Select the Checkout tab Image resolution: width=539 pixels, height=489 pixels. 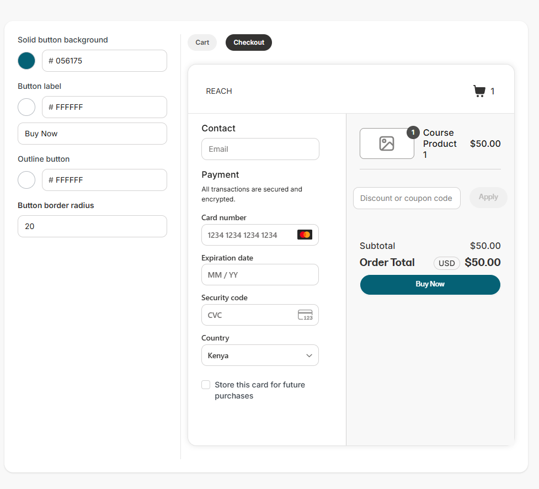(x=248, y=42)
